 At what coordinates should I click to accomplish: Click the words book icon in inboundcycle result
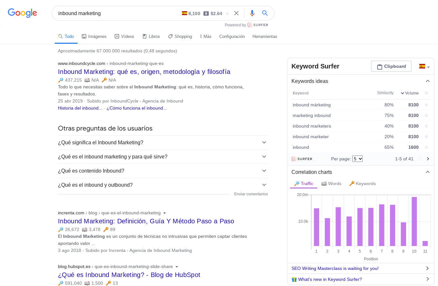coord(87,80)
